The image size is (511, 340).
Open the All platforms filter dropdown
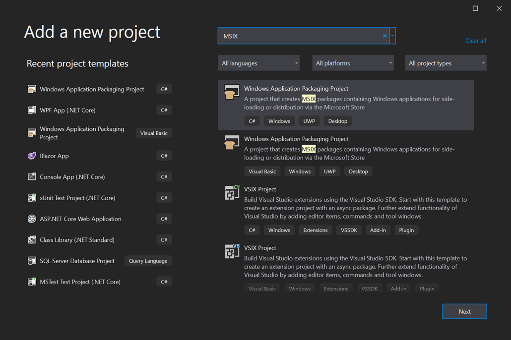(353, 63)
